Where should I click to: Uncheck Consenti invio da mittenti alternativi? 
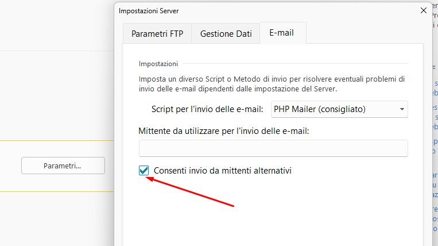(144, 171)
